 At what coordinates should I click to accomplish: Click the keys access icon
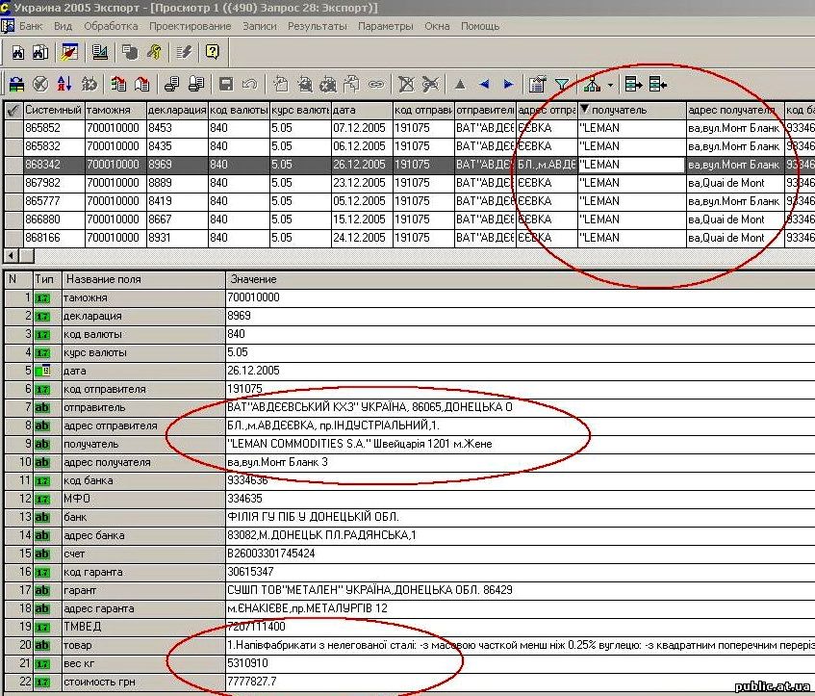click(x=154, y=52)
